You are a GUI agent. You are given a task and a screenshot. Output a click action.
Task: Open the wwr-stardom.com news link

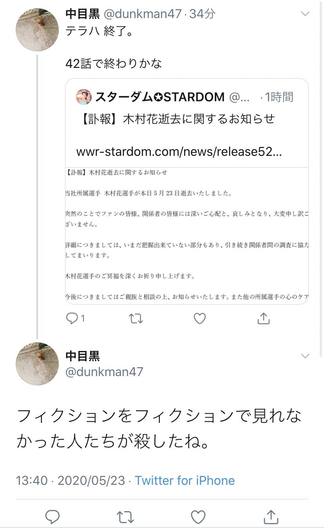[179, 152]
